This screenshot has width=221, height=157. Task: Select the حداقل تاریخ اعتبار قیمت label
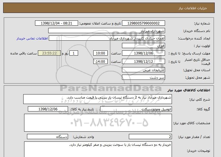[x=197, y=62]
